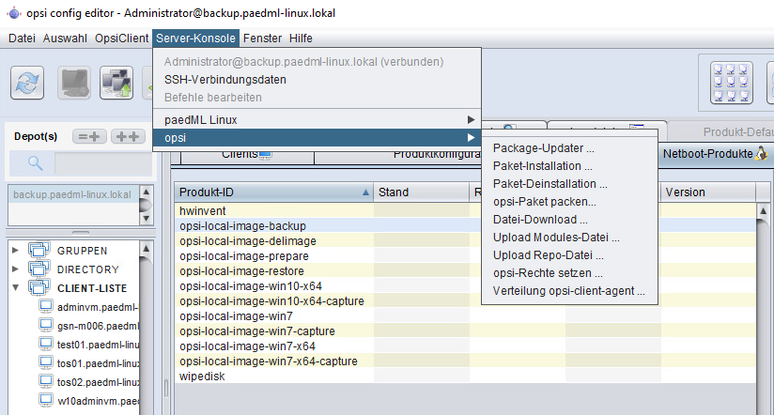
Task: Open the OpsiClient menu
Action: click(x=121, y=38)
